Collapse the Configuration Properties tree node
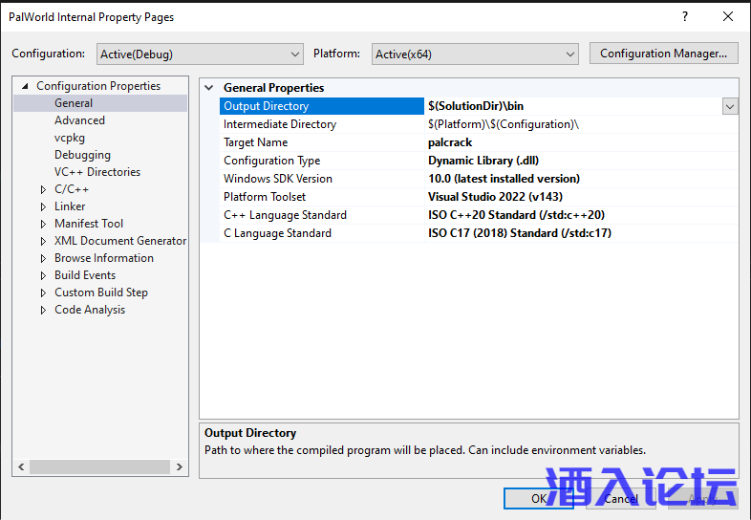Viewport: 751px width, 520px height. click(x=25, y=86)
